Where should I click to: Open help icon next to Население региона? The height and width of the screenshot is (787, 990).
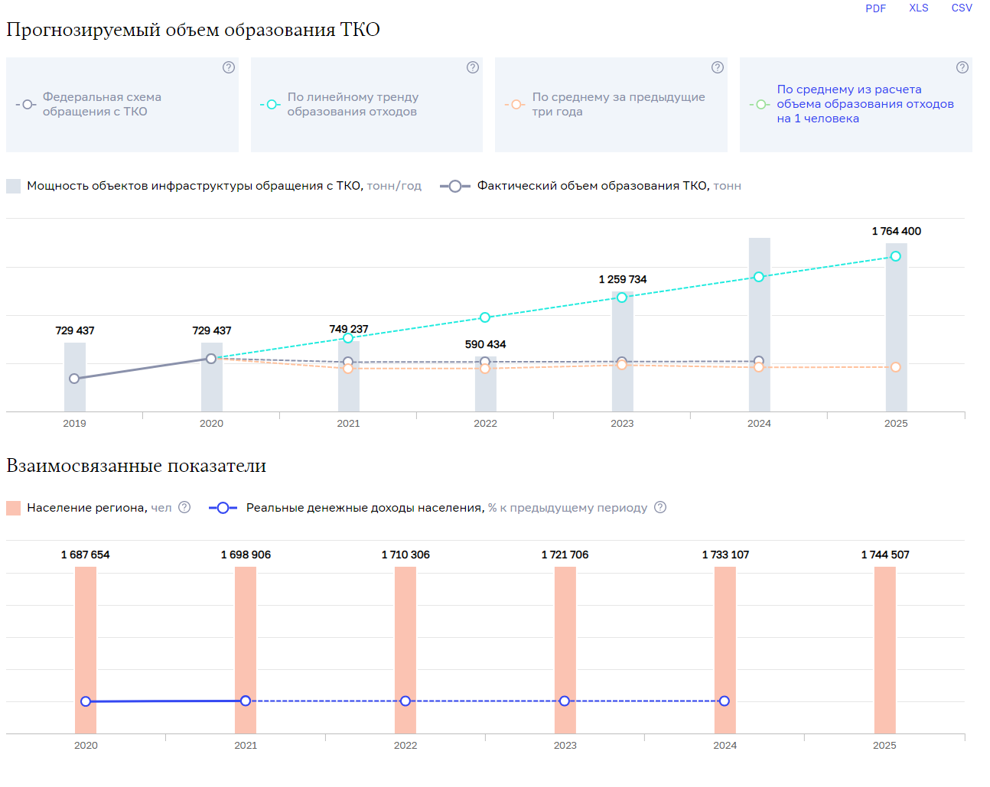click(184, 507)
